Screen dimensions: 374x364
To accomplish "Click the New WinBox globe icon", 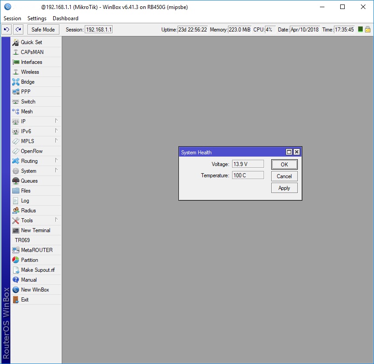I will tap(15, 290).
